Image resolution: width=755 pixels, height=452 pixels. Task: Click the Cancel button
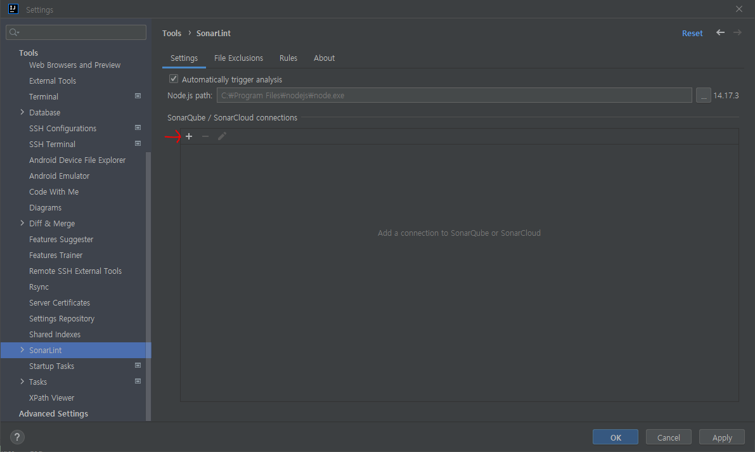(x=668, y=437)
